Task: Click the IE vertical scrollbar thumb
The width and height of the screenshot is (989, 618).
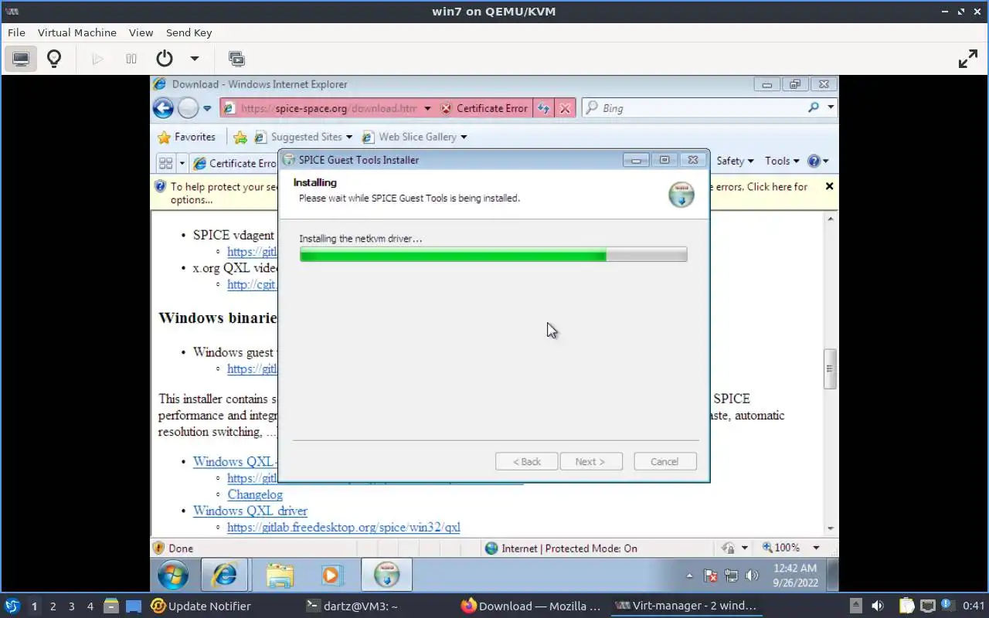Action: tap(831, 368)
